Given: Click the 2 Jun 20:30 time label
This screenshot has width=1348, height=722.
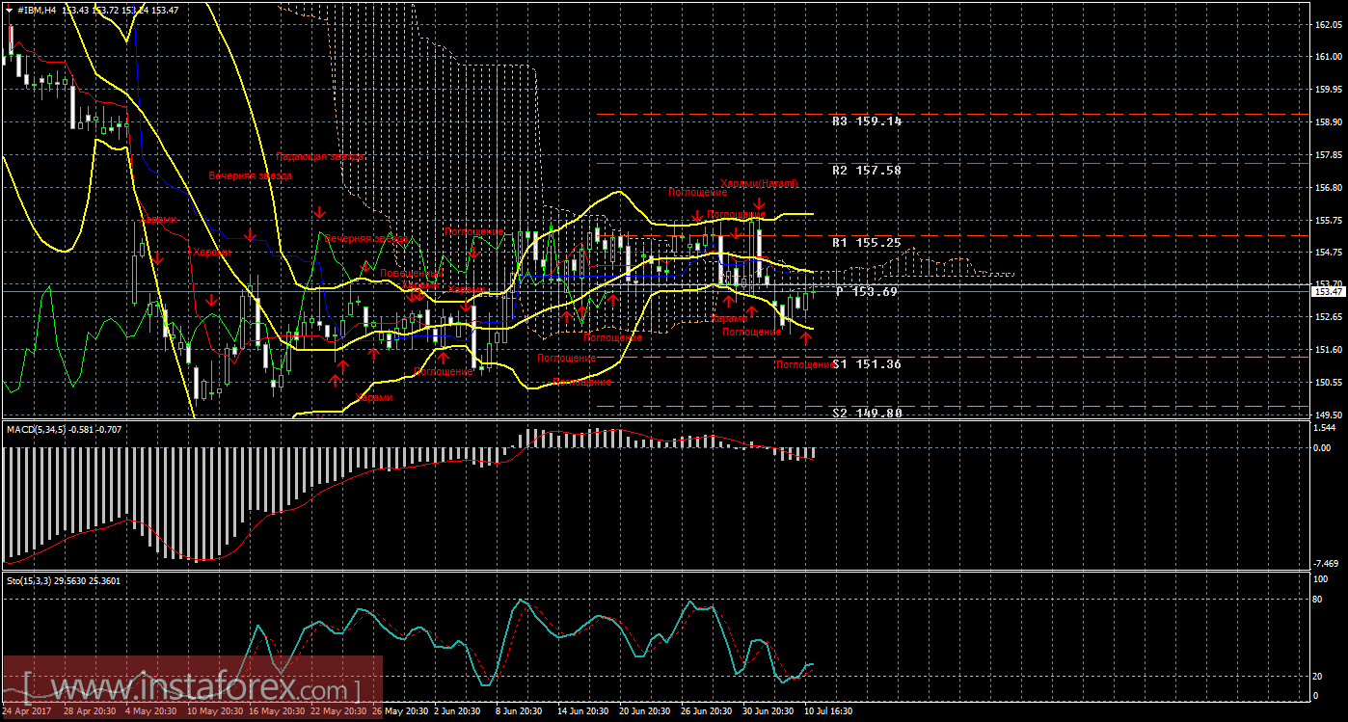Looking at the screenshot, I should 456,711.
